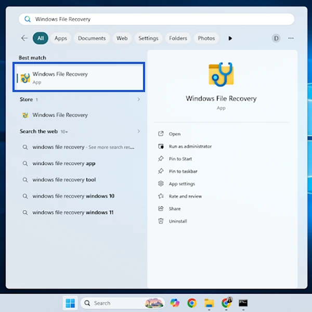Click the 'Search the web' header label

[38, 132]
